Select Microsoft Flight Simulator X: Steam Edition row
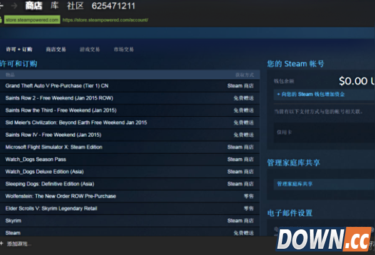Viewport: 375px width, 255px height. tap(129, 147)
